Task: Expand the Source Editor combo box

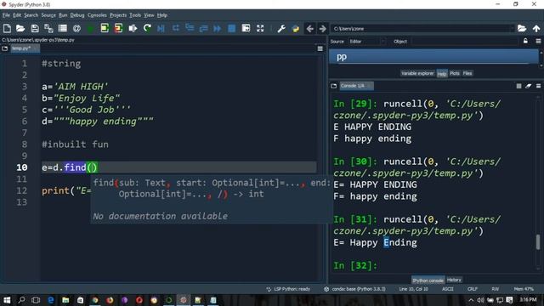Action: [367, 42]
